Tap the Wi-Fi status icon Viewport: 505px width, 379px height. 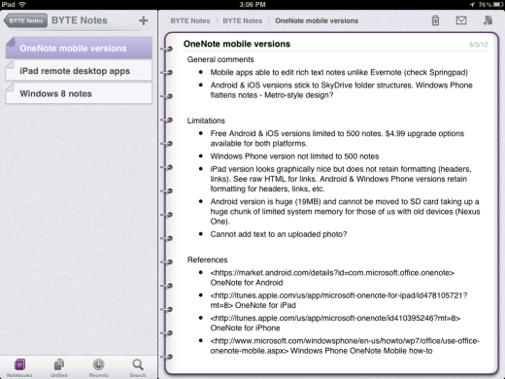click(22, 5)
